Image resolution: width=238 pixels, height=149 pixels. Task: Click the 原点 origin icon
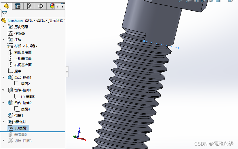10,71
